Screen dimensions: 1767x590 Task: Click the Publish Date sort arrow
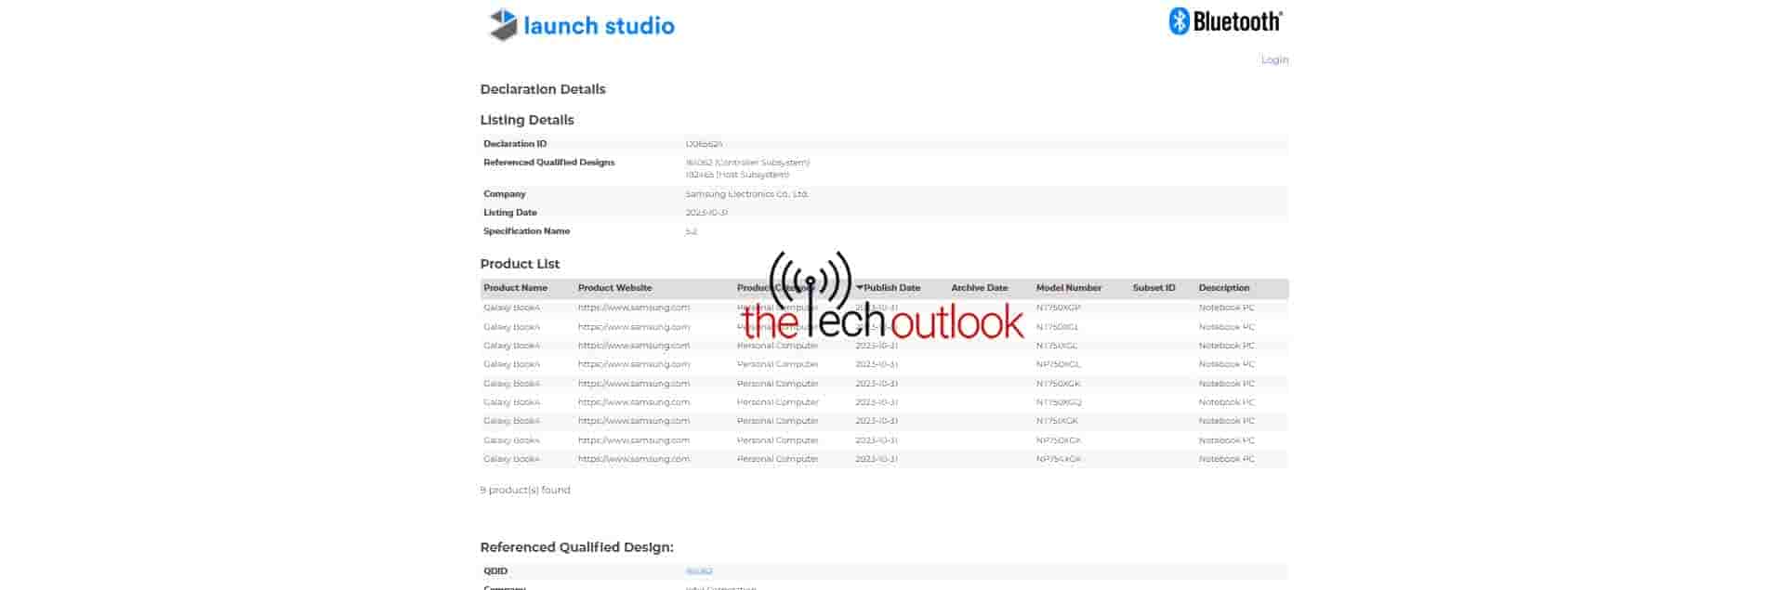click(860, 288)
